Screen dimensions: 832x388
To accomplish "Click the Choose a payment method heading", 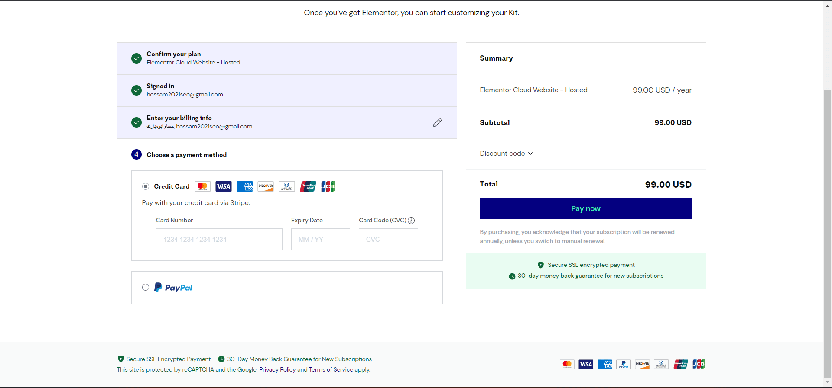I will click(x=187, y=155).
